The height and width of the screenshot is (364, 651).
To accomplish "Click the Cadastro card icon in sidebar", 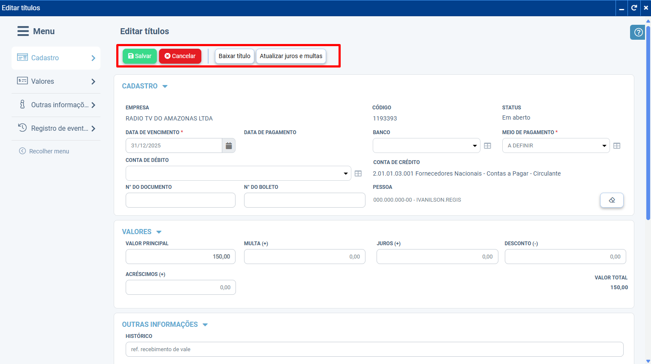I will (x=22, y=57).
